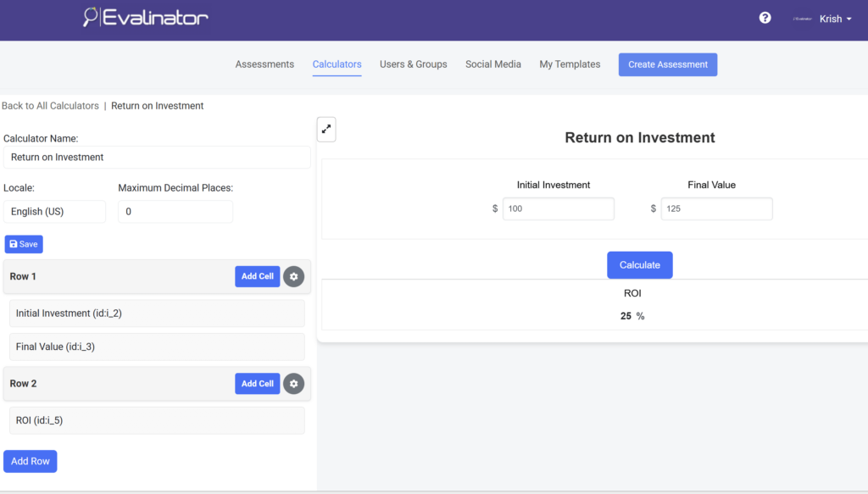Add a cell to Row 1
Viewport: 868px width, 494px height.
tap(257, 276)
